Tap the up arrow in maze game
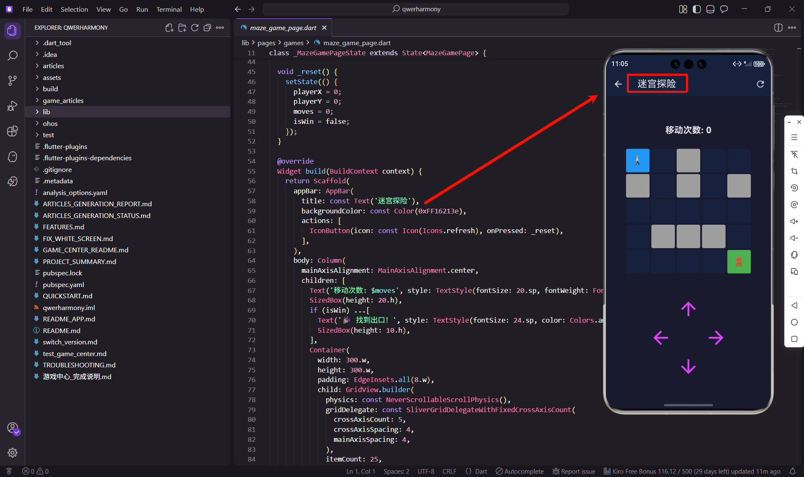 point(688,309)
